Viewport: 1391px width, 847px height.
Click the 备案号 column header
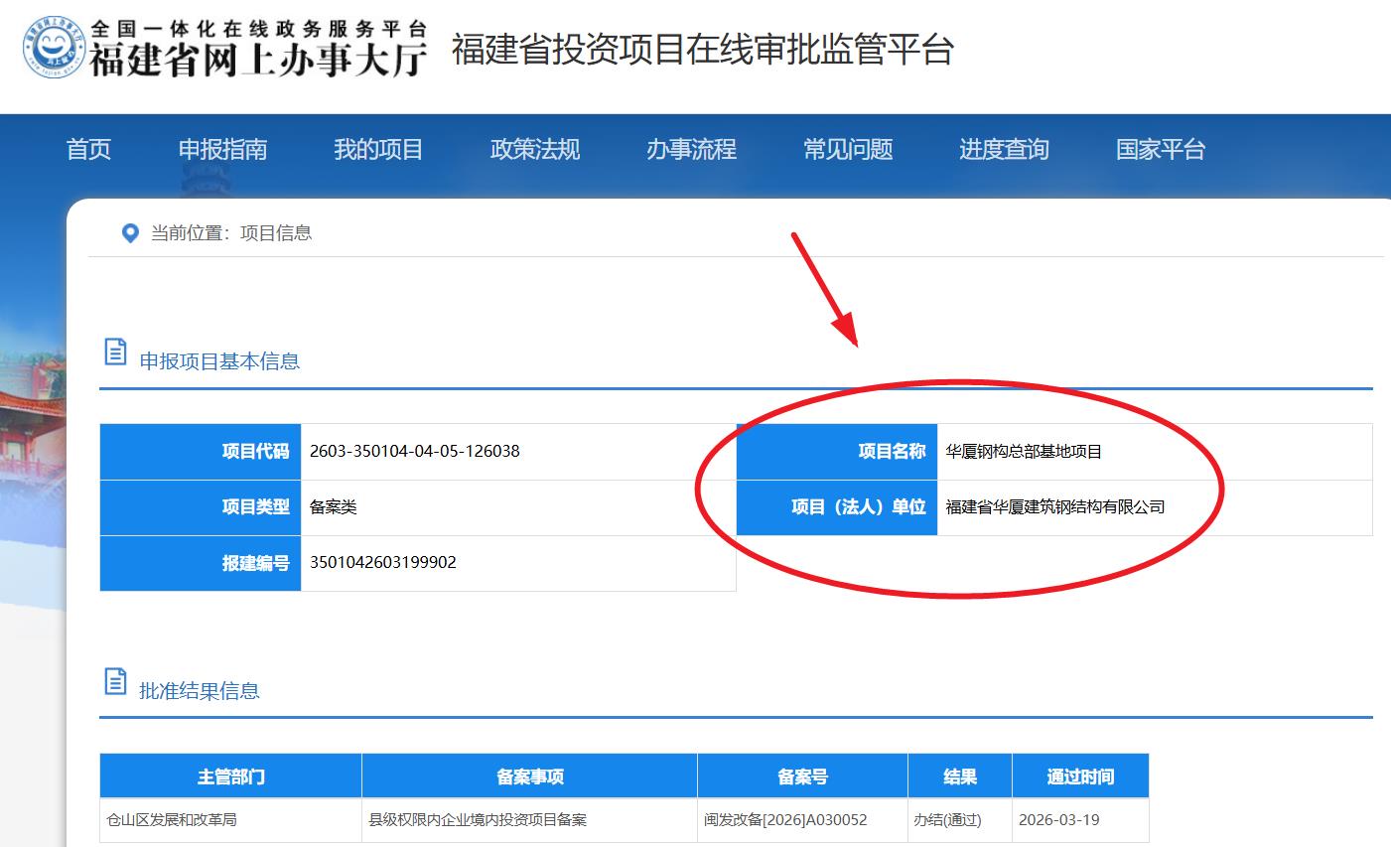[801, 776]
